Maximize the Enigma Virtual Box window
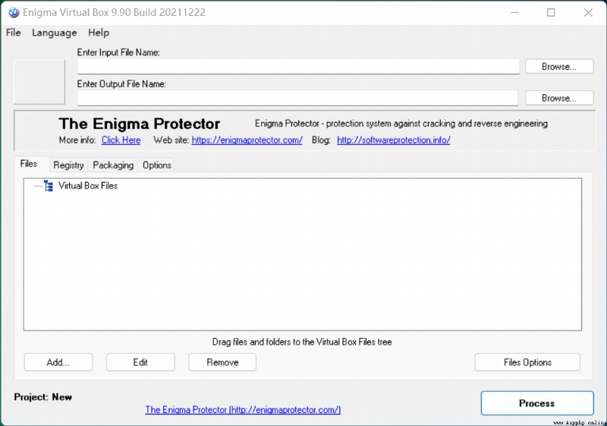This screenshot has width=607, height=426. [x=551, y=12]
